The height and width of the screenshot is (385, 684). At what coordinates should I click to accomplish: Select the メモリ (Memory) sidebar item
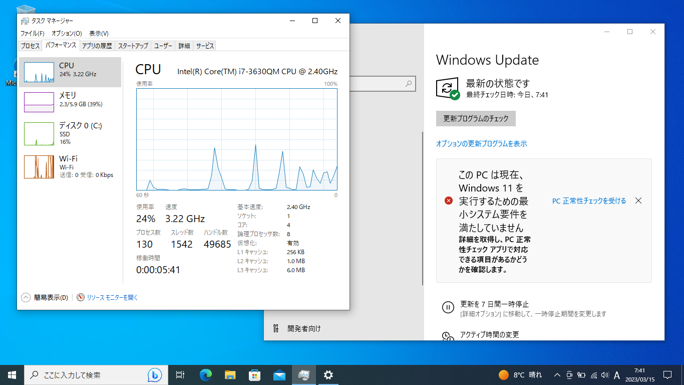68,99
